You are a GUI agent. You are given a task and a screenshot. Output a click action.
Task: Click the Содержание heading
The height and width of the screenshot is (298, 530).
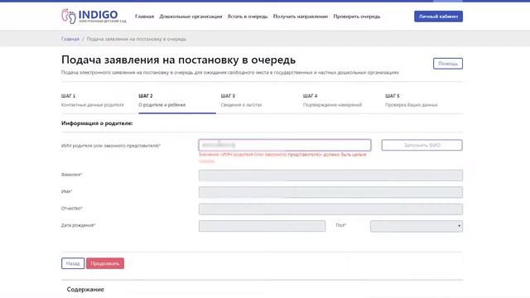click(85, 289)
